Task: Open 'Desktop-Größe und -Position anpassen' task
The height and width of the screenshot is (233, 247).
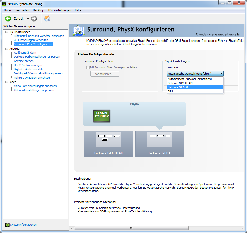Action: tap(38, 73)
